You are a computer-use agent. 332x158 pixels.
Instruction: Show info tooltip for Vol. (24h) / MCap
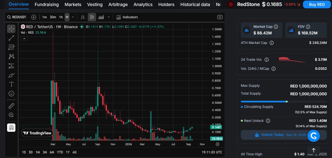click(273, 69)
